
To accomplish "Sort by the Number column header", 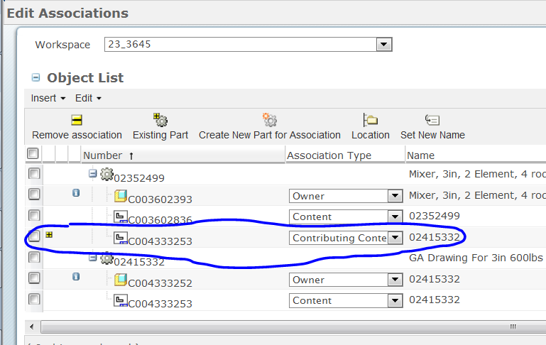I will point(182,155).
